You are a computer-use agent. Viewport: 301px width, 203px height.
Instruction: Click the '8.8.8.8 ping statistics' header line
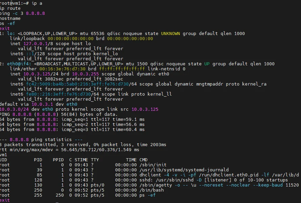coord(41,140)
